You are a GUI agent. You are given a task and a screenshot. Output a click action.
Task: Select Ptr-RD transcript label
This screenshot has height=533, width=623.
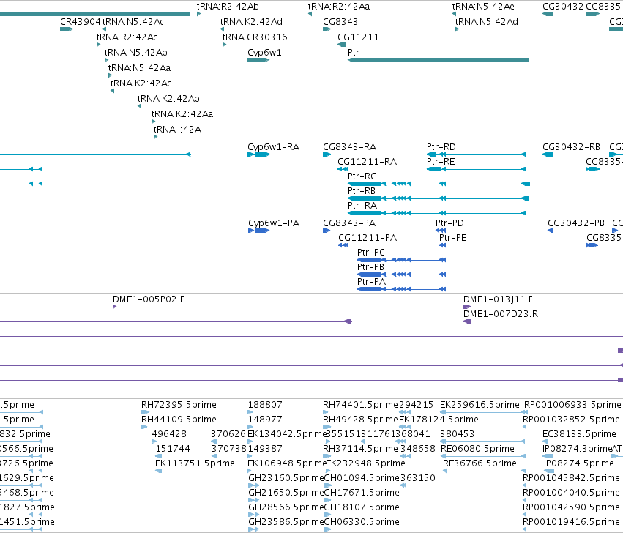441,147
